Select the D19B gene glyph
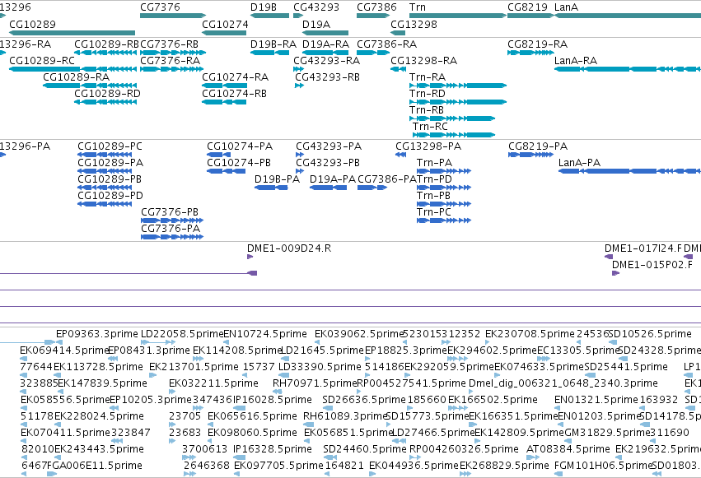 pyautogui.click(x=269, y=16)
